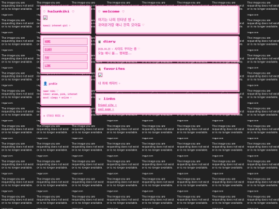Click the bear icon beside favorites
The height and width of the screenshot is (209, 279).
[x=100, y=69]
